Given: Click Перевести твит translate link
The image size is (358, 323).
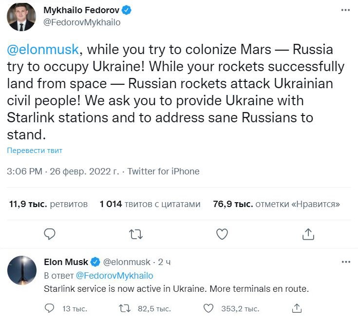Looking at the screenshot, I should (35, 151).
